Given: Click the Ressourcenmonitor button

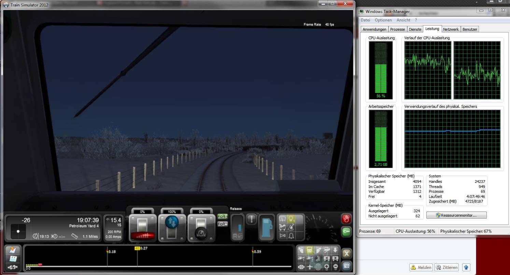Looking at the screenshot, I should pyautogui.click(x=456, y=215).
